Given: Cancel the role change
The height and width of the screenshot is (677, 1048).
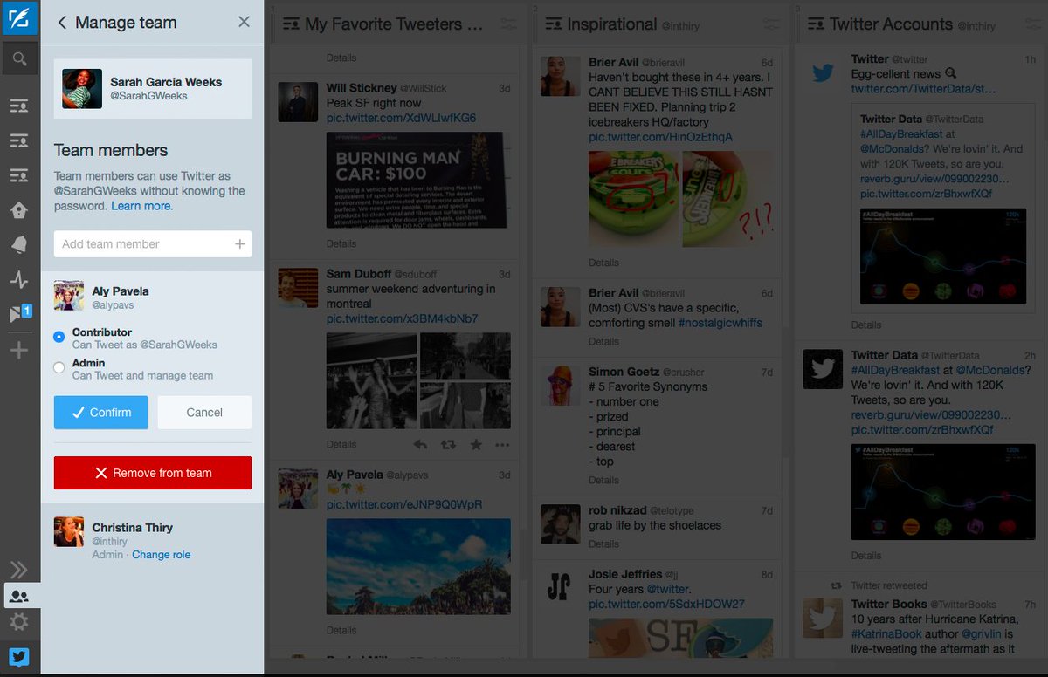Looking at the screenshot, I should (x=204, y=413).
